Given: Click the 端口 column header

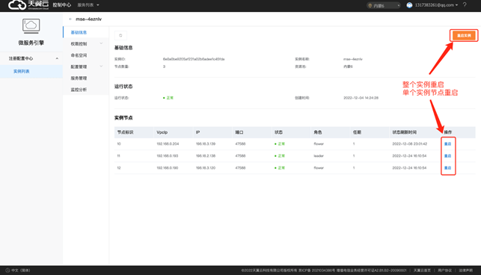Looking at the screenshot, I should pyautogui.click(x=239, y=132).
